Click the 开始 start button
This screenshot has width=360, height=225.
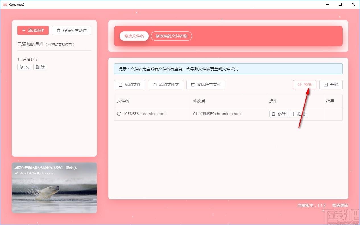331,85
